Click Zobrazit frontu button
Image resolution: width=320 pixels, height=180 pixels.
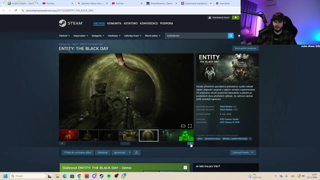tap(243, 152)
